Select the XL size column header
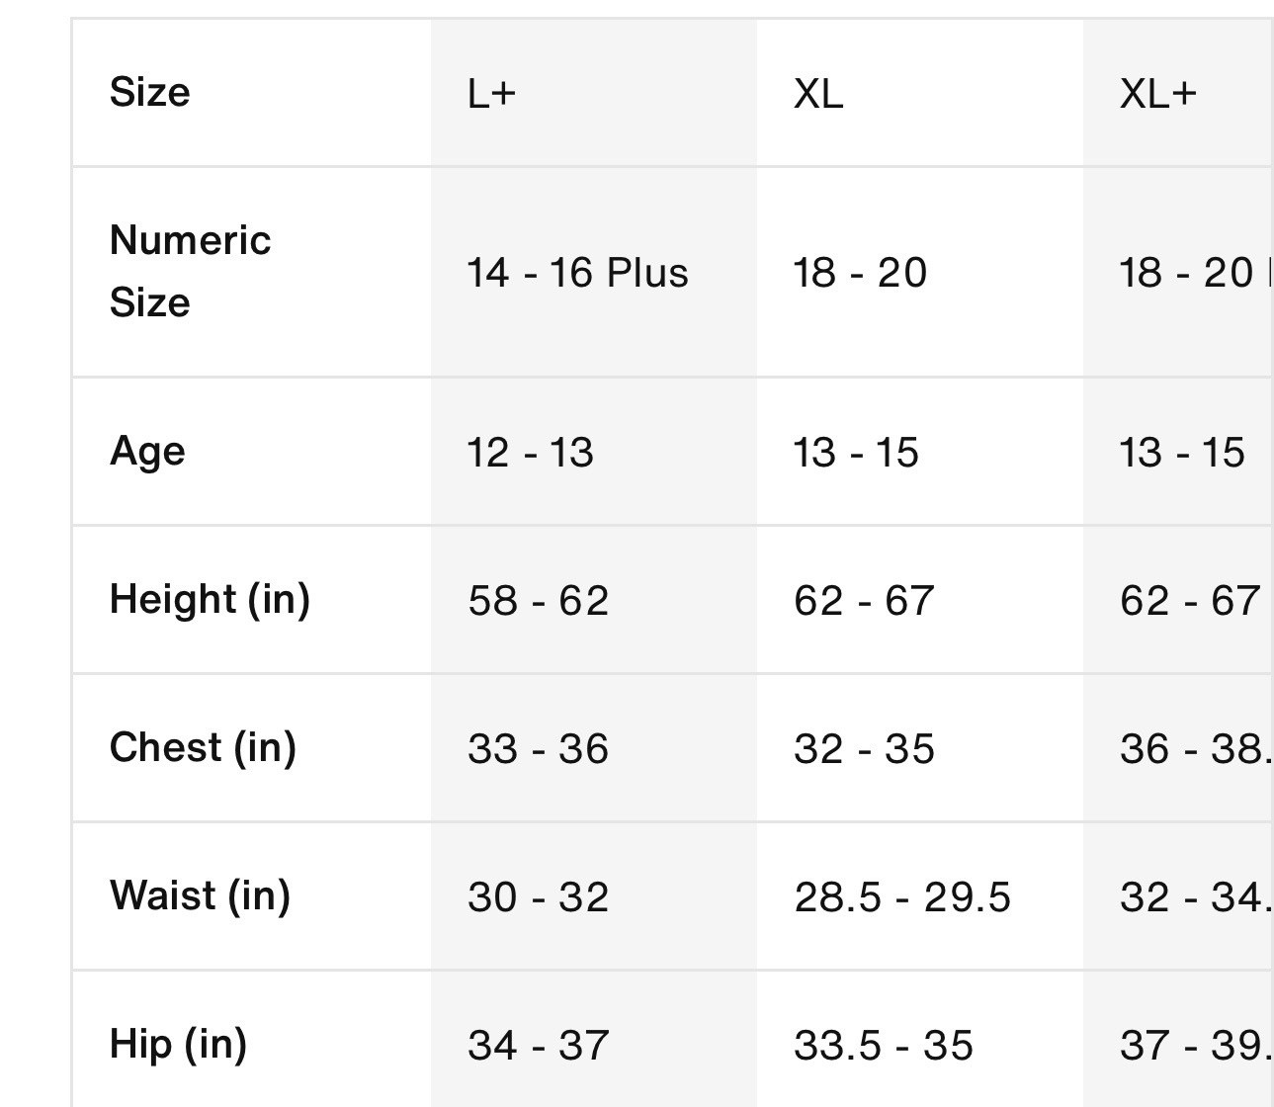1274x1107 pixels. (919, 93)
